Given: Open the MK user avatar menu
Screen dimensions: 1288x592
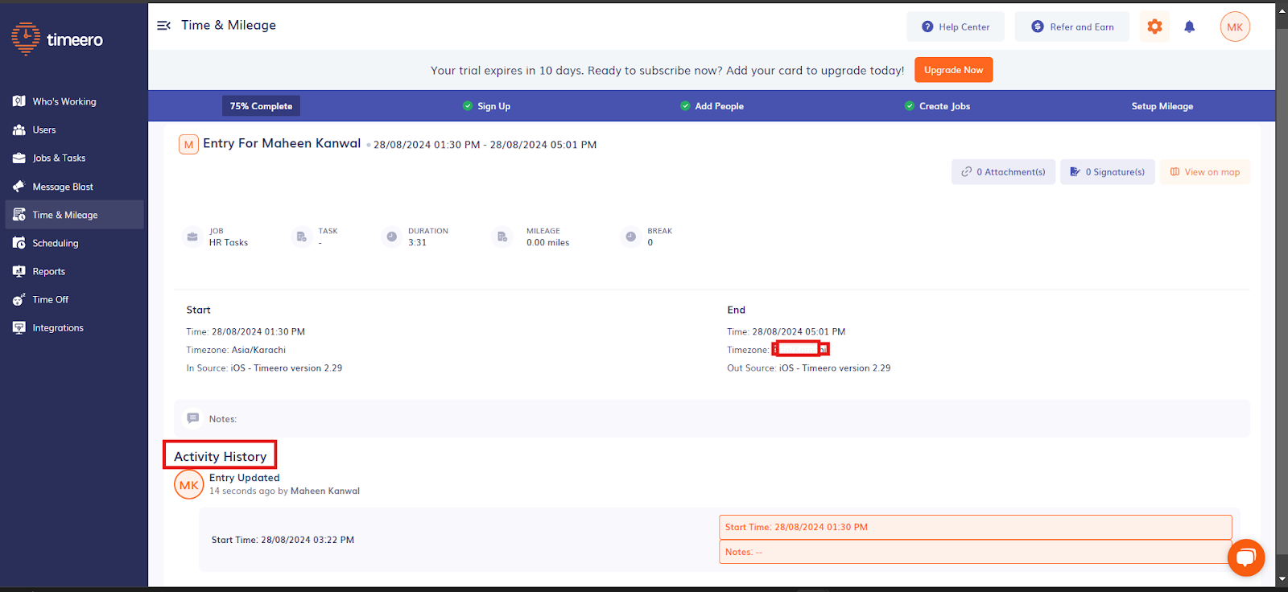Looking at the screenshot, I should click(1235, 27).
